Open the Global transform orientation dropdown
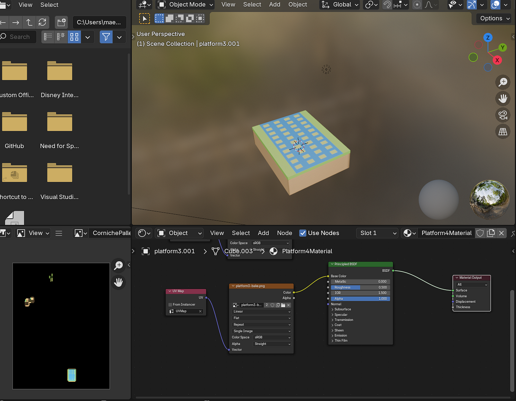This screenshot has height=401, width=516. coord(339,5)
